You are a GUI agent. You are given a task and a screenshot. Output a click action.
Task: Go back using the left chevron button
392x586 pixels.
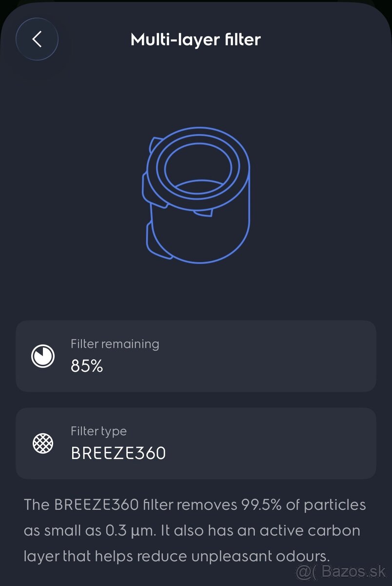[37, 40]
